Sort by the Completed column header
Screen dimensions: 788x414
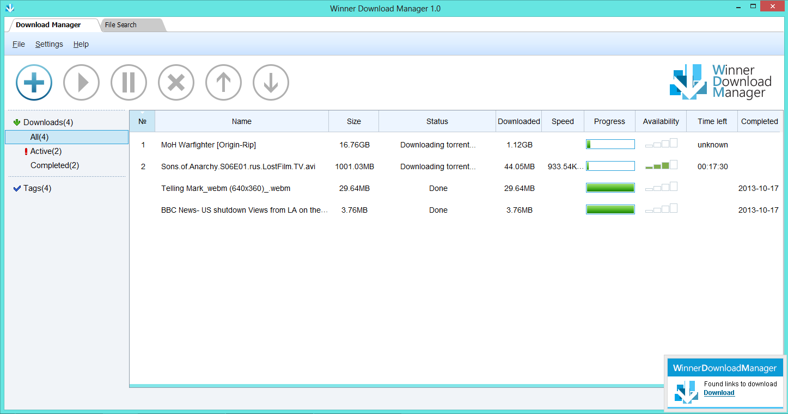(759, 121)
